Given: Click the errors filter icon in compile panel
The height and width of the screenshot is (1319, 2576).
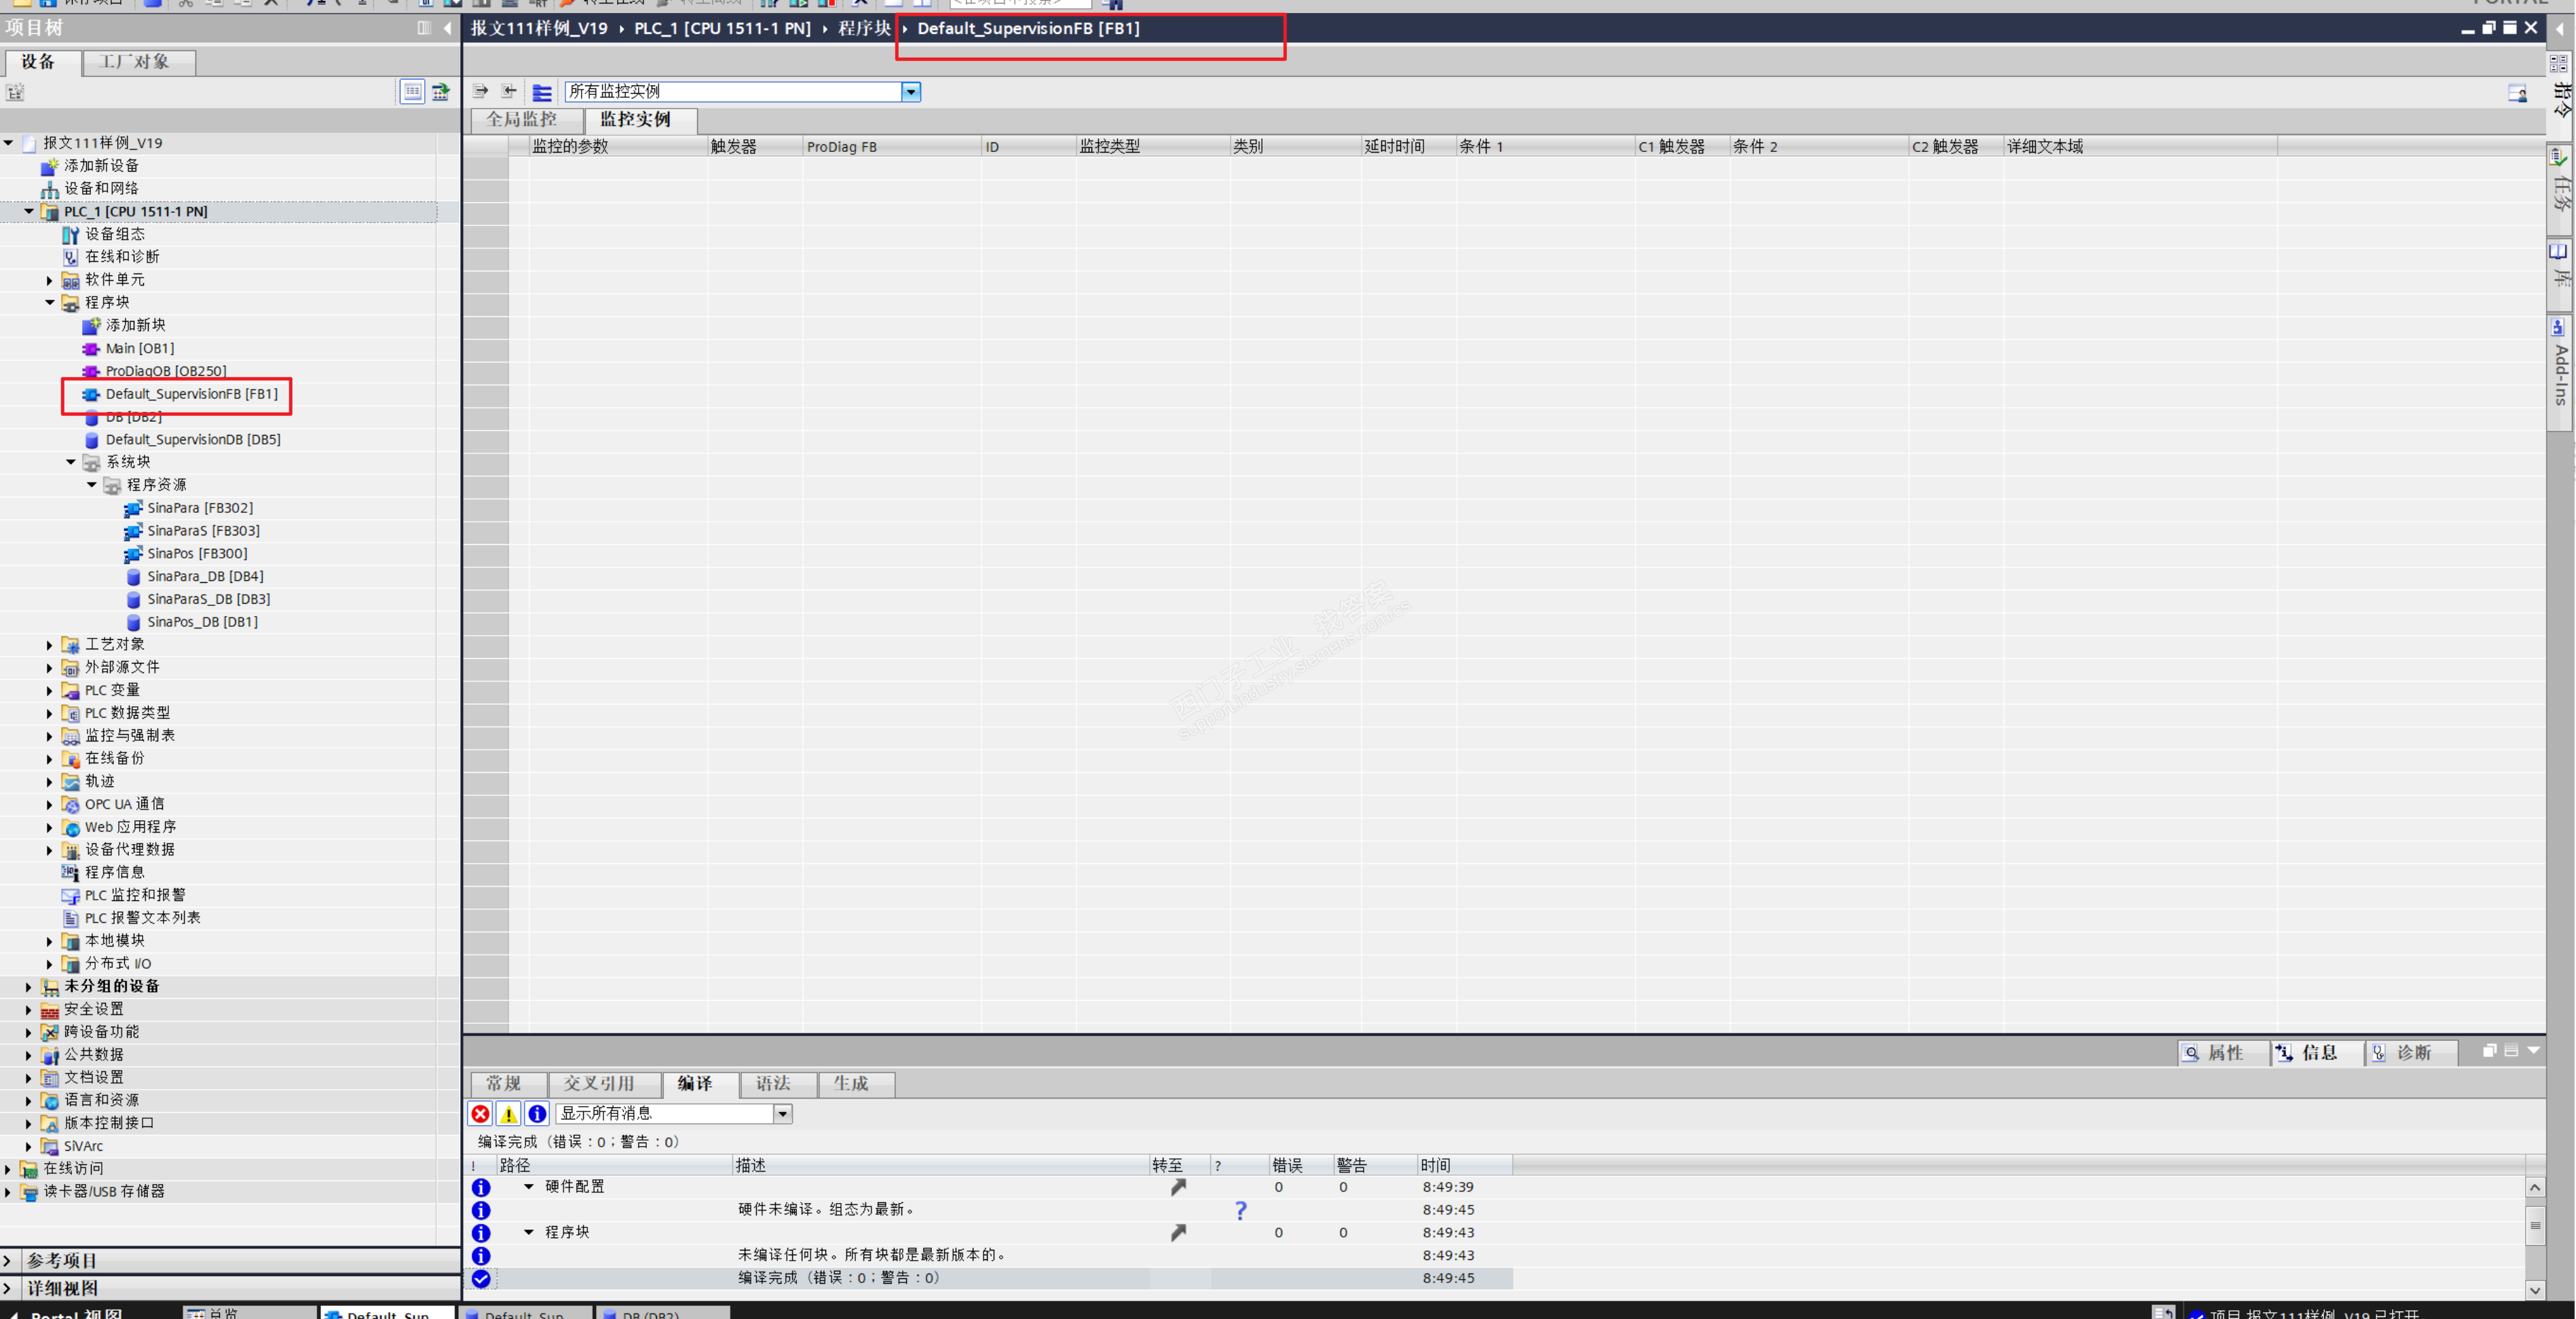Looking at the screenshot, I should (x=480, y=1113).
